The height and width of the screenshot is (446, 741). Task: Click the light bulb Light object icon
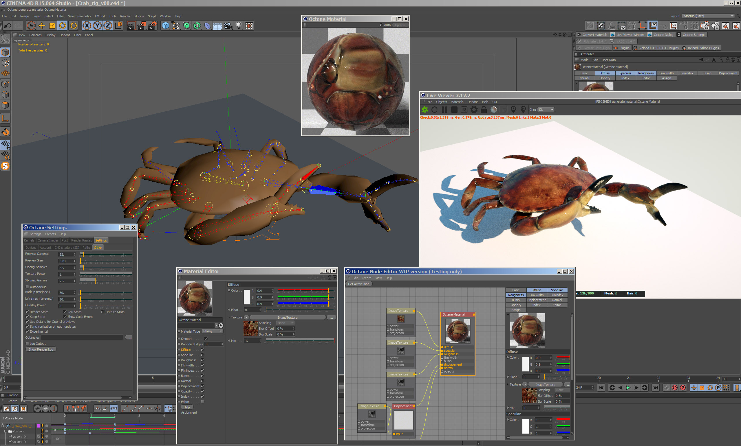239,26
